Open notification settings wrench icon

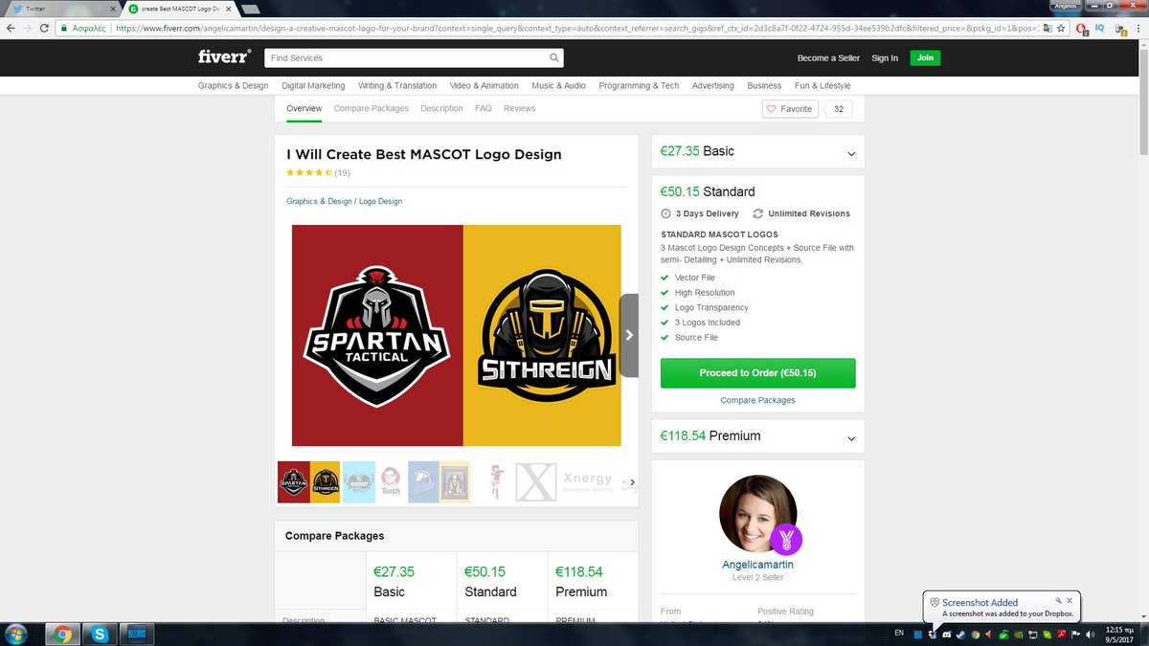pyautogui.click(x=1059, y=601)
